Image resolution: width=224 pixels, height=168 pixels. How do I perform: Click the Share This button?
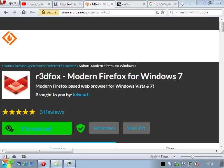(x=136, y=128)
